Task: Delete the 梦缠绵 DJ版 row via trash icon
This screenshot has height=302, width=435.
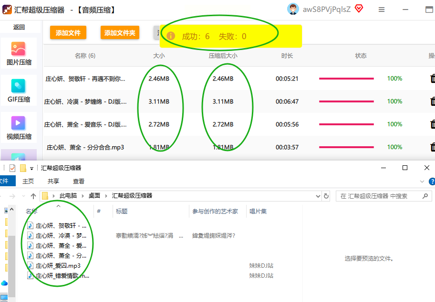Action: coord(433,101)
